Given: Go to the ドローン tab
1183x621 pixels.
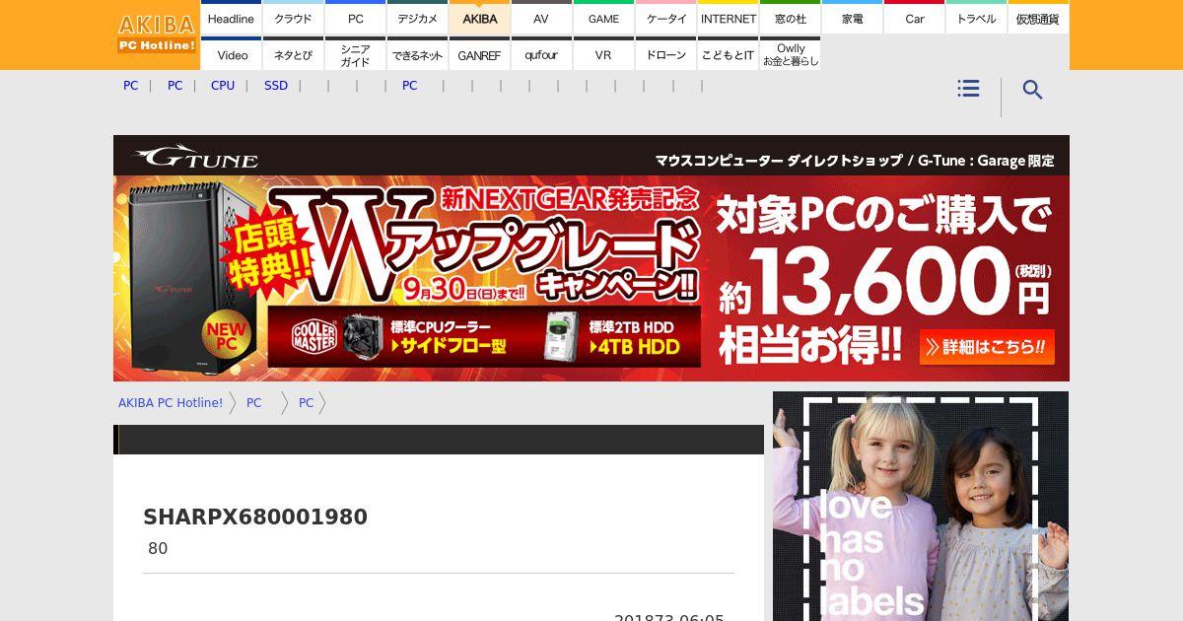Looking at the screenshot, I should tap(666, 54).
